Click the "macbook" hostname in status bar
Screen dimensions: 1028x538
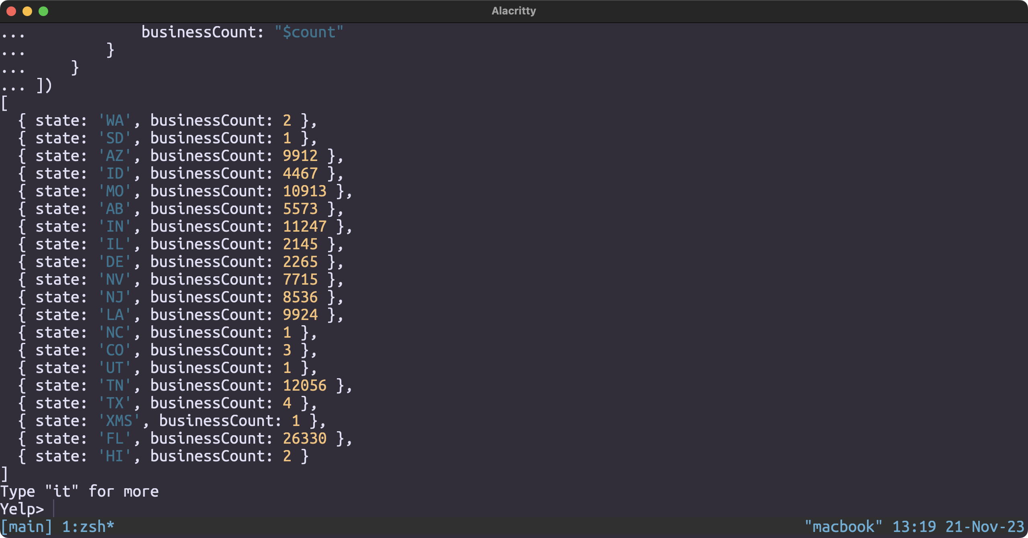click(x=843, y=526)
